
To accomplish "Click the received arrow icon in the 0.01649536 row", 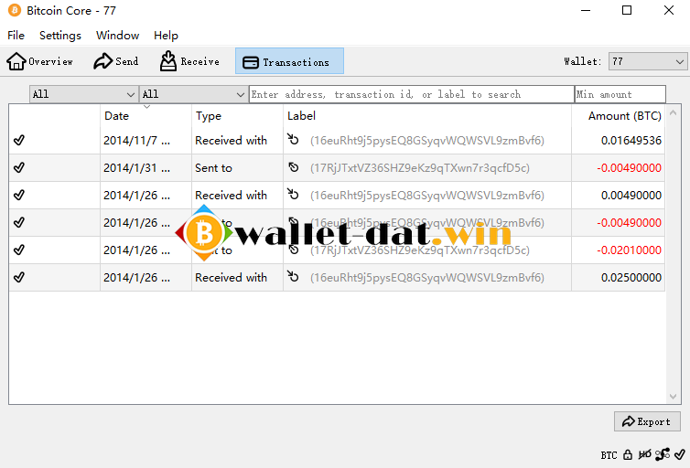I will (293, 139).
